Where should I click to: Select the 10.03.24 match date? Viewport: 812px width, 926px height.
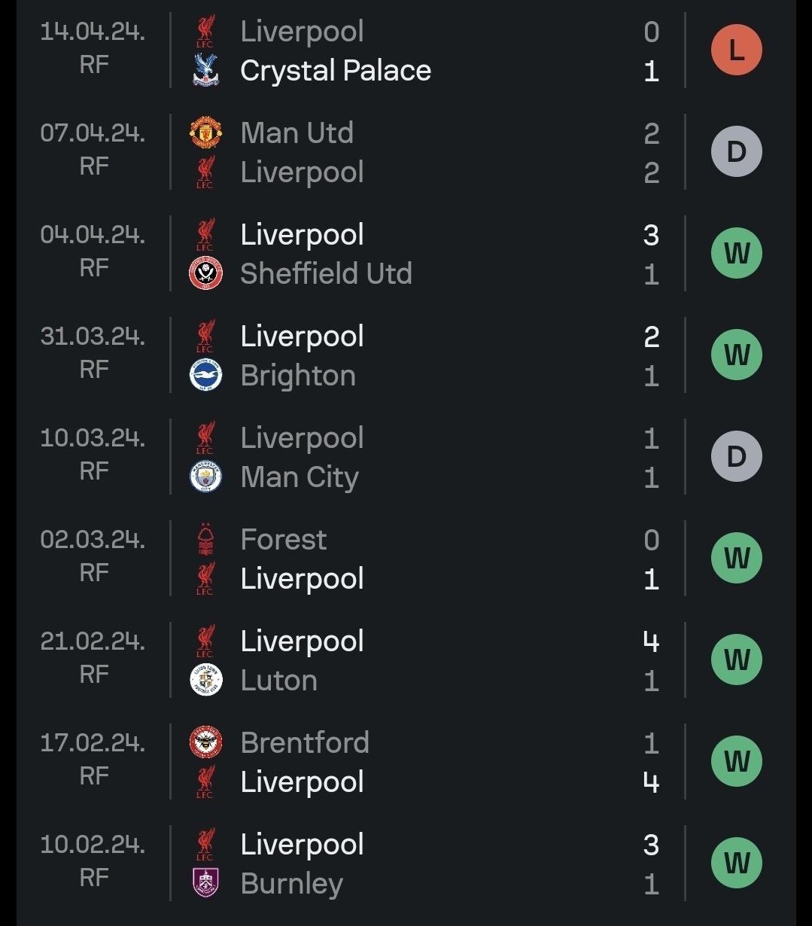click(x=93, y=438)
